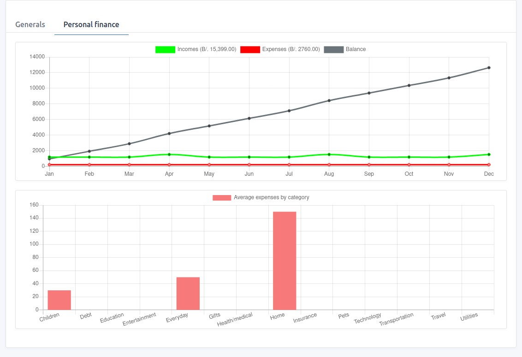Click the Incomes (B/. 15,399.00) legend label
The image size is (522, 357).
207,49
